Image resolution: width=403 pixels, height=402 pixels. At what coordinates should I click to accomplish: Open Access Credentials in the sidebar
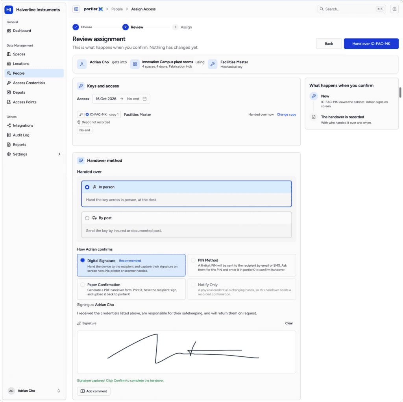click(x=34, y=83)
